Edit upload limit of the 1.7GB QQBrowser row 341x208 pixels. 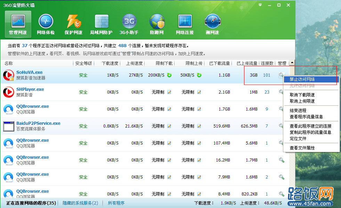(199, 109)
